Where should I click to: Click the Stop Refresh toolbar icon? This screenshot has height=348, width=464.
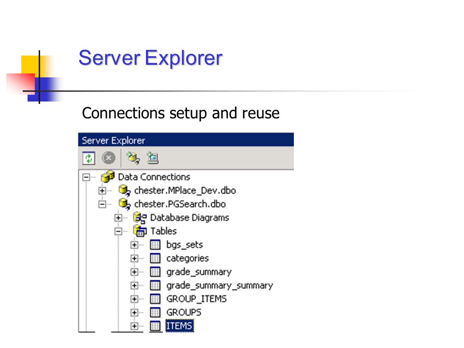pyautogui.click(x=109, y=158)
